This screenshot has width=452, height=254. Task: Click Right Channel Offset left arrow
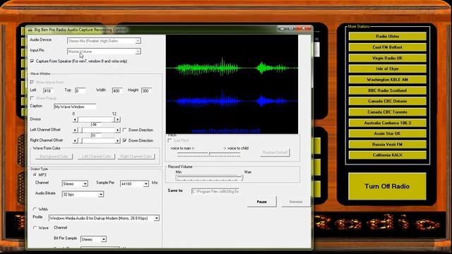tap(75, 141)
